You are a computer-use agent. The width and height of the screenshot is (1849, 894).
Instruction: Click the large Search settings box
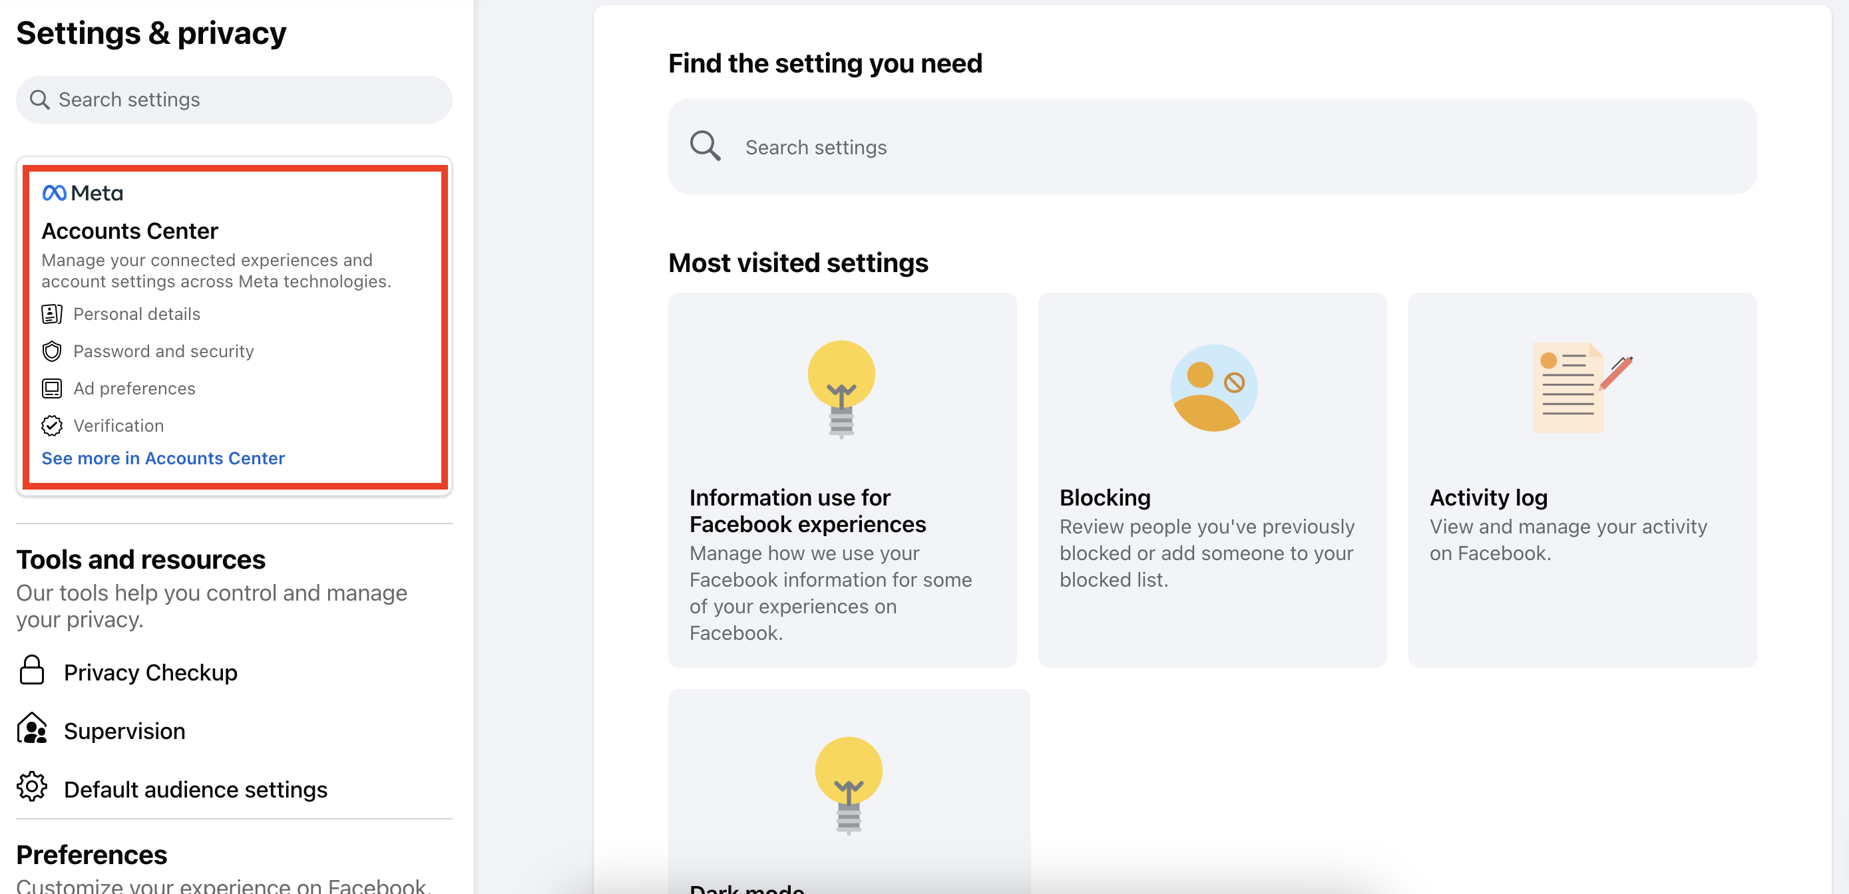coord(1211,147)
